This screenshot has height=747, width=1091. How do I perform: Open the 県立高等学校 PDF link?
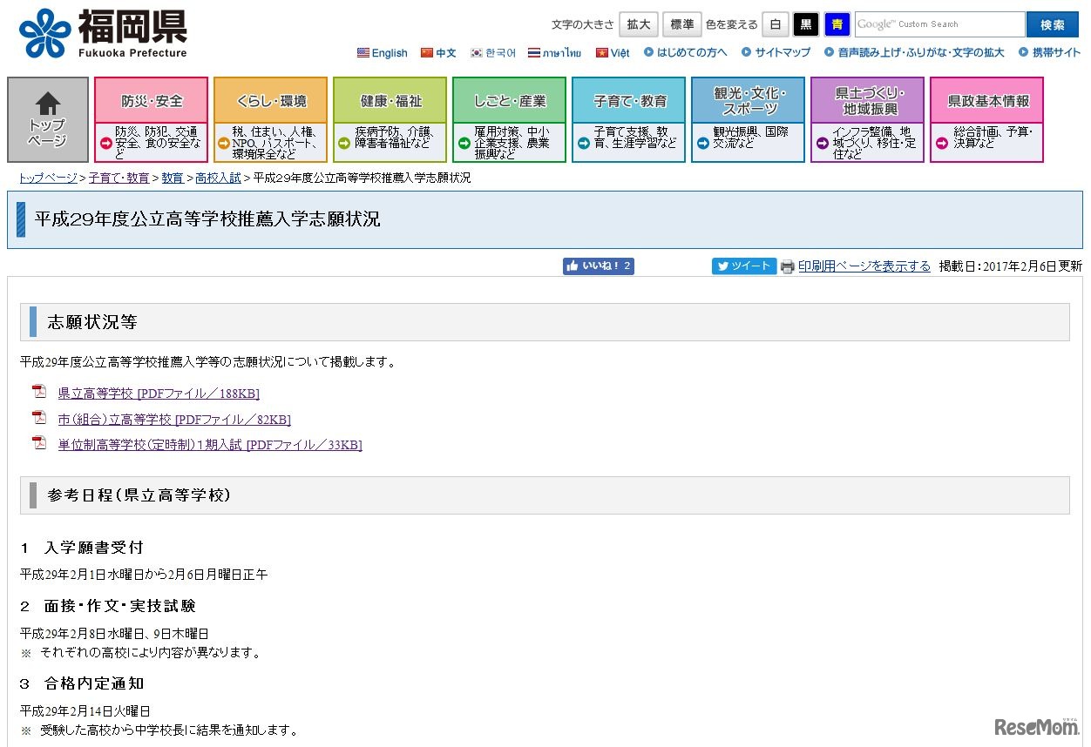tap(158, 393)
